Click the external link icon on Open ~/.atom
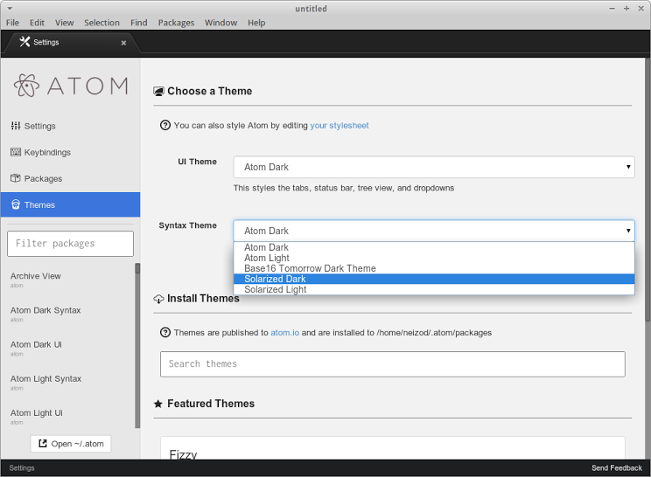The image size is (651, 477). [42, 444]
